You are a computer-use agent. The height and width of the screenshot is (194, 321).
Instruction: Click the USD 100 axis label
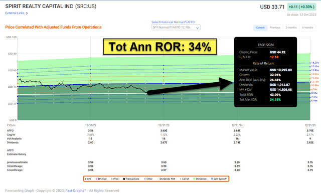(12, 37)
